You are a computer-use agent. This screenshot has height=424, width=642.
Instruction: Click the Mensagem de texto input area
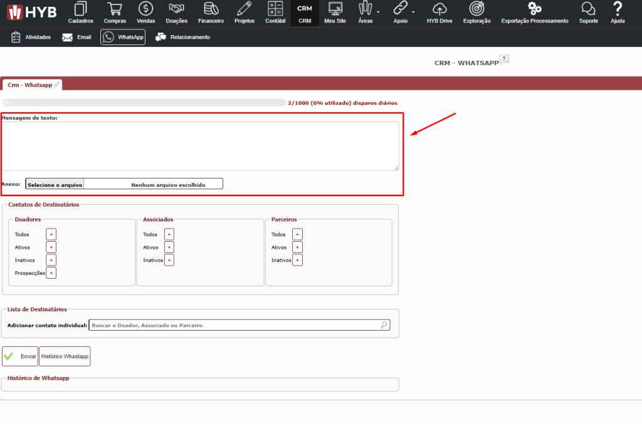point(200,146)
